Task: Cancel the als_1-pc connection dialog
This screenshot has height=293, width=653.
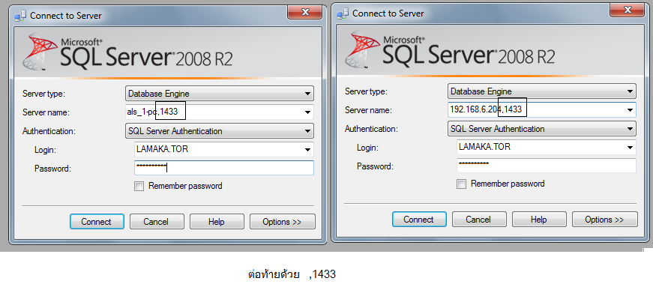Action: tap(156, 222)
